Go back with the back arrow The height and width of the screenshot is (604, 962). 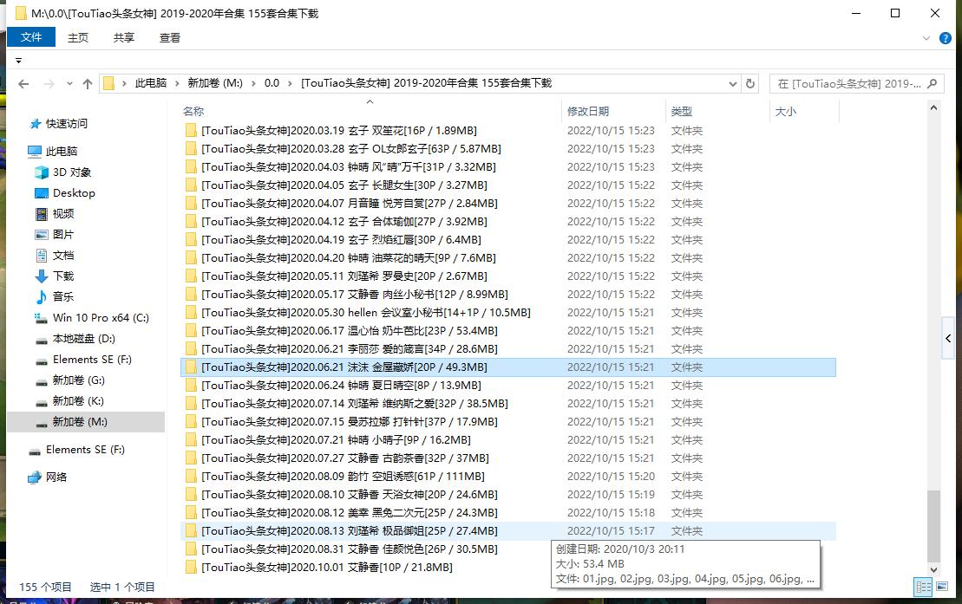point(23,84)
